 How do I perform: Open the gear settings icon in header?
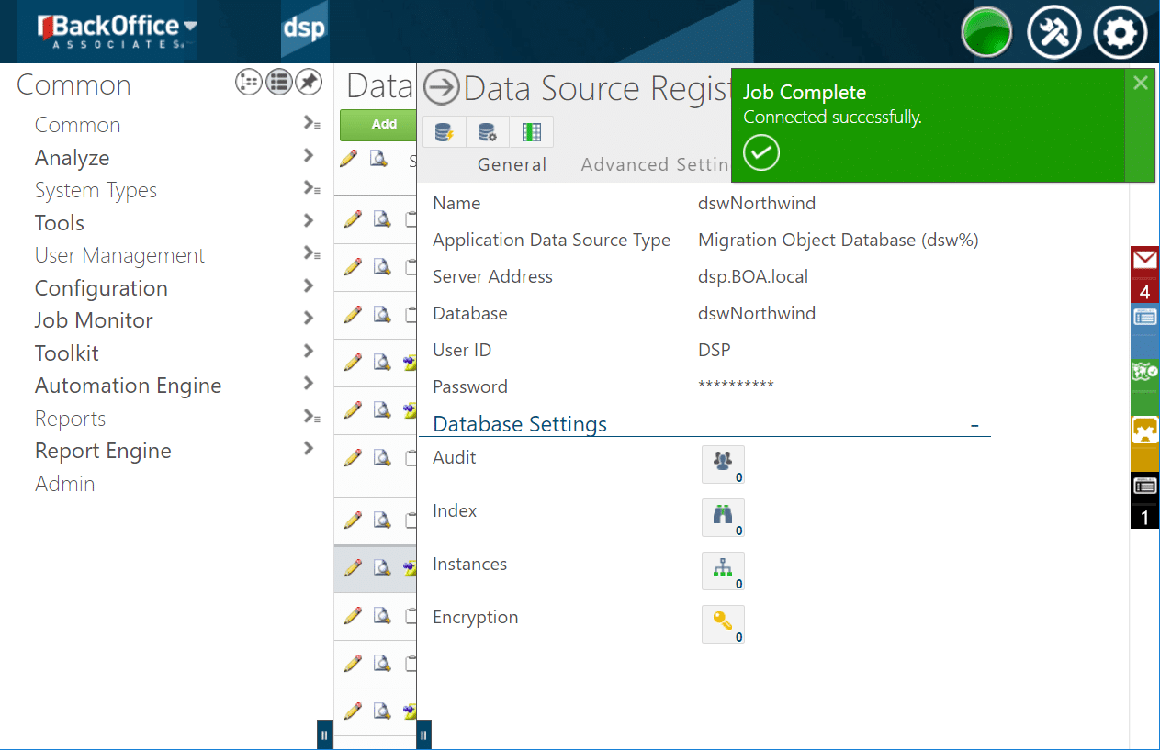point(1120,33)
